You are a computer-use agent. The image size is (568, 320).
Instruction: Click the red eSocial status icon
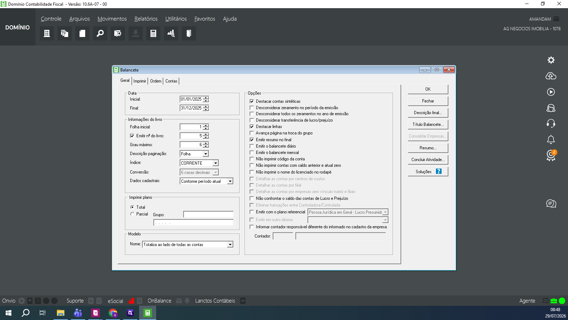[131, 301]
